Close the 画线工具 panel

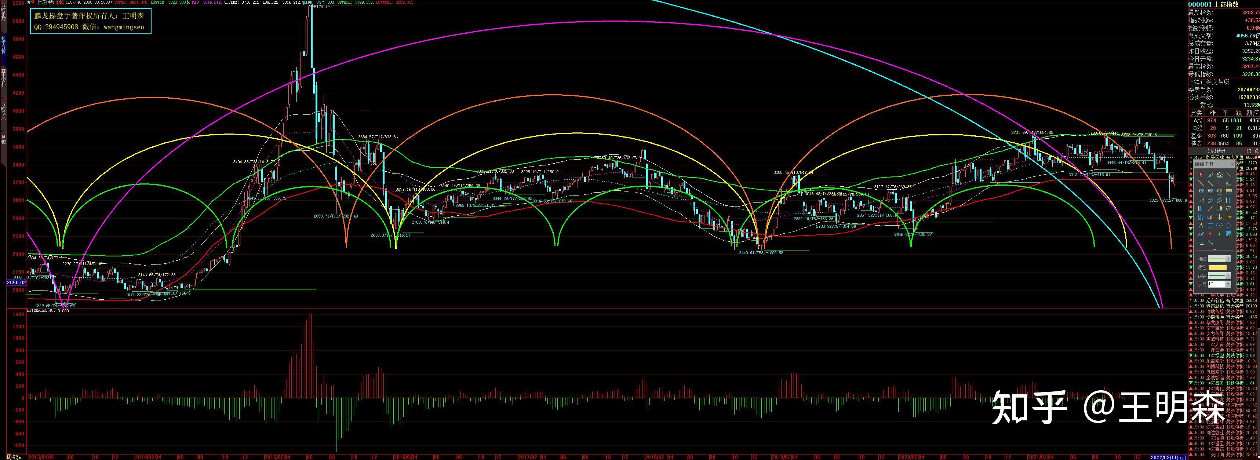tap(1232, 164)
